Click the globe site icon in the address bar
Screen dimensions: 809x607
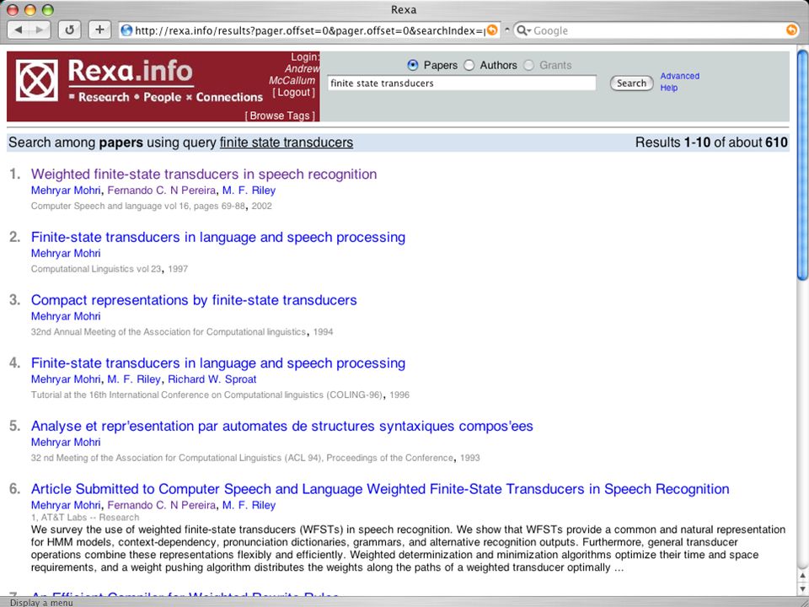click(x=126, y=30)
